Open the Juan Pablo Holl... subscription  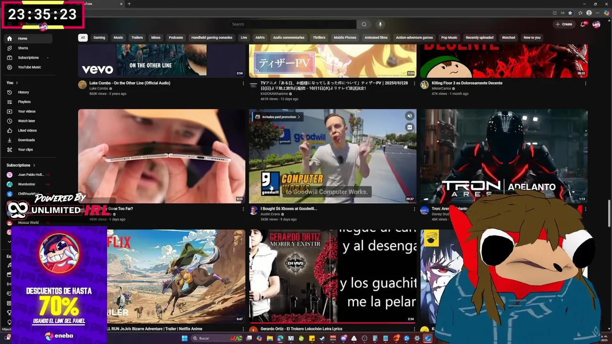pyautogui.click(x=28, y=175)
